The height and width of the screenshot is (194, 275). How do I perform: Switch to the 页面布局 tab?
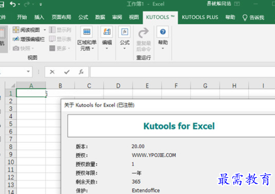coord(61,17)
